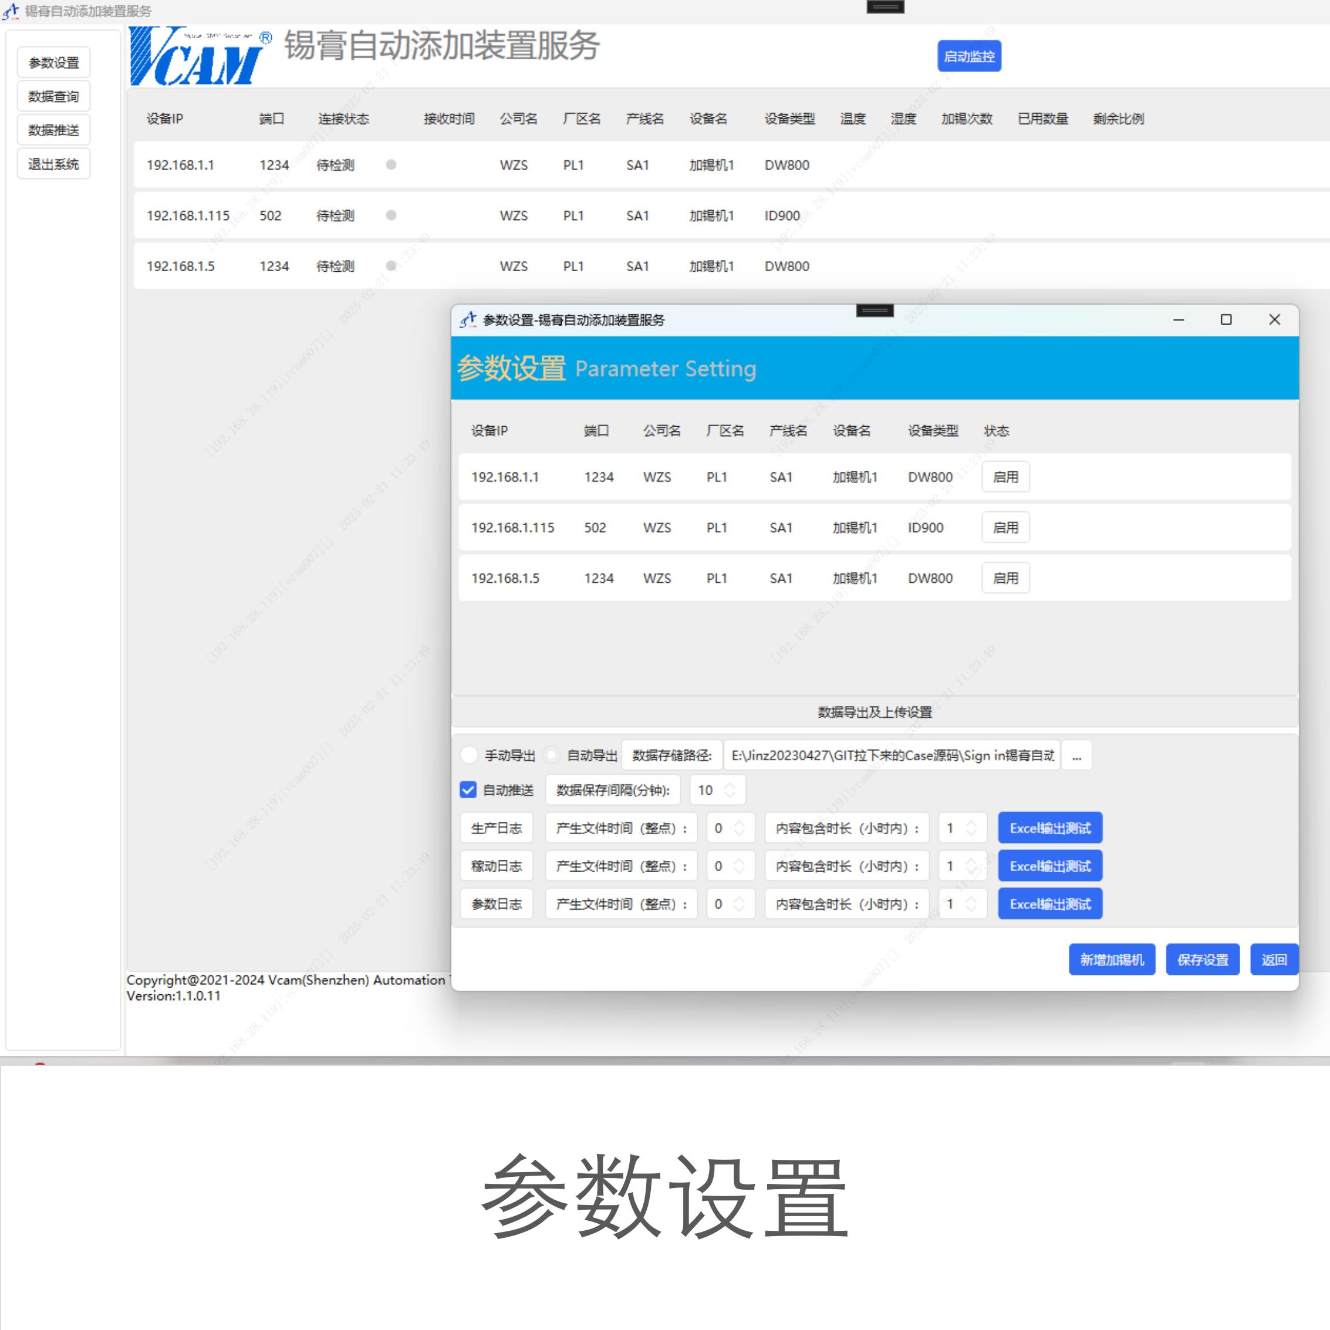Viewport: 1330px width, 1330px height.
Task: Close the parameter settings dialog
Action: tap(1274, 319)
